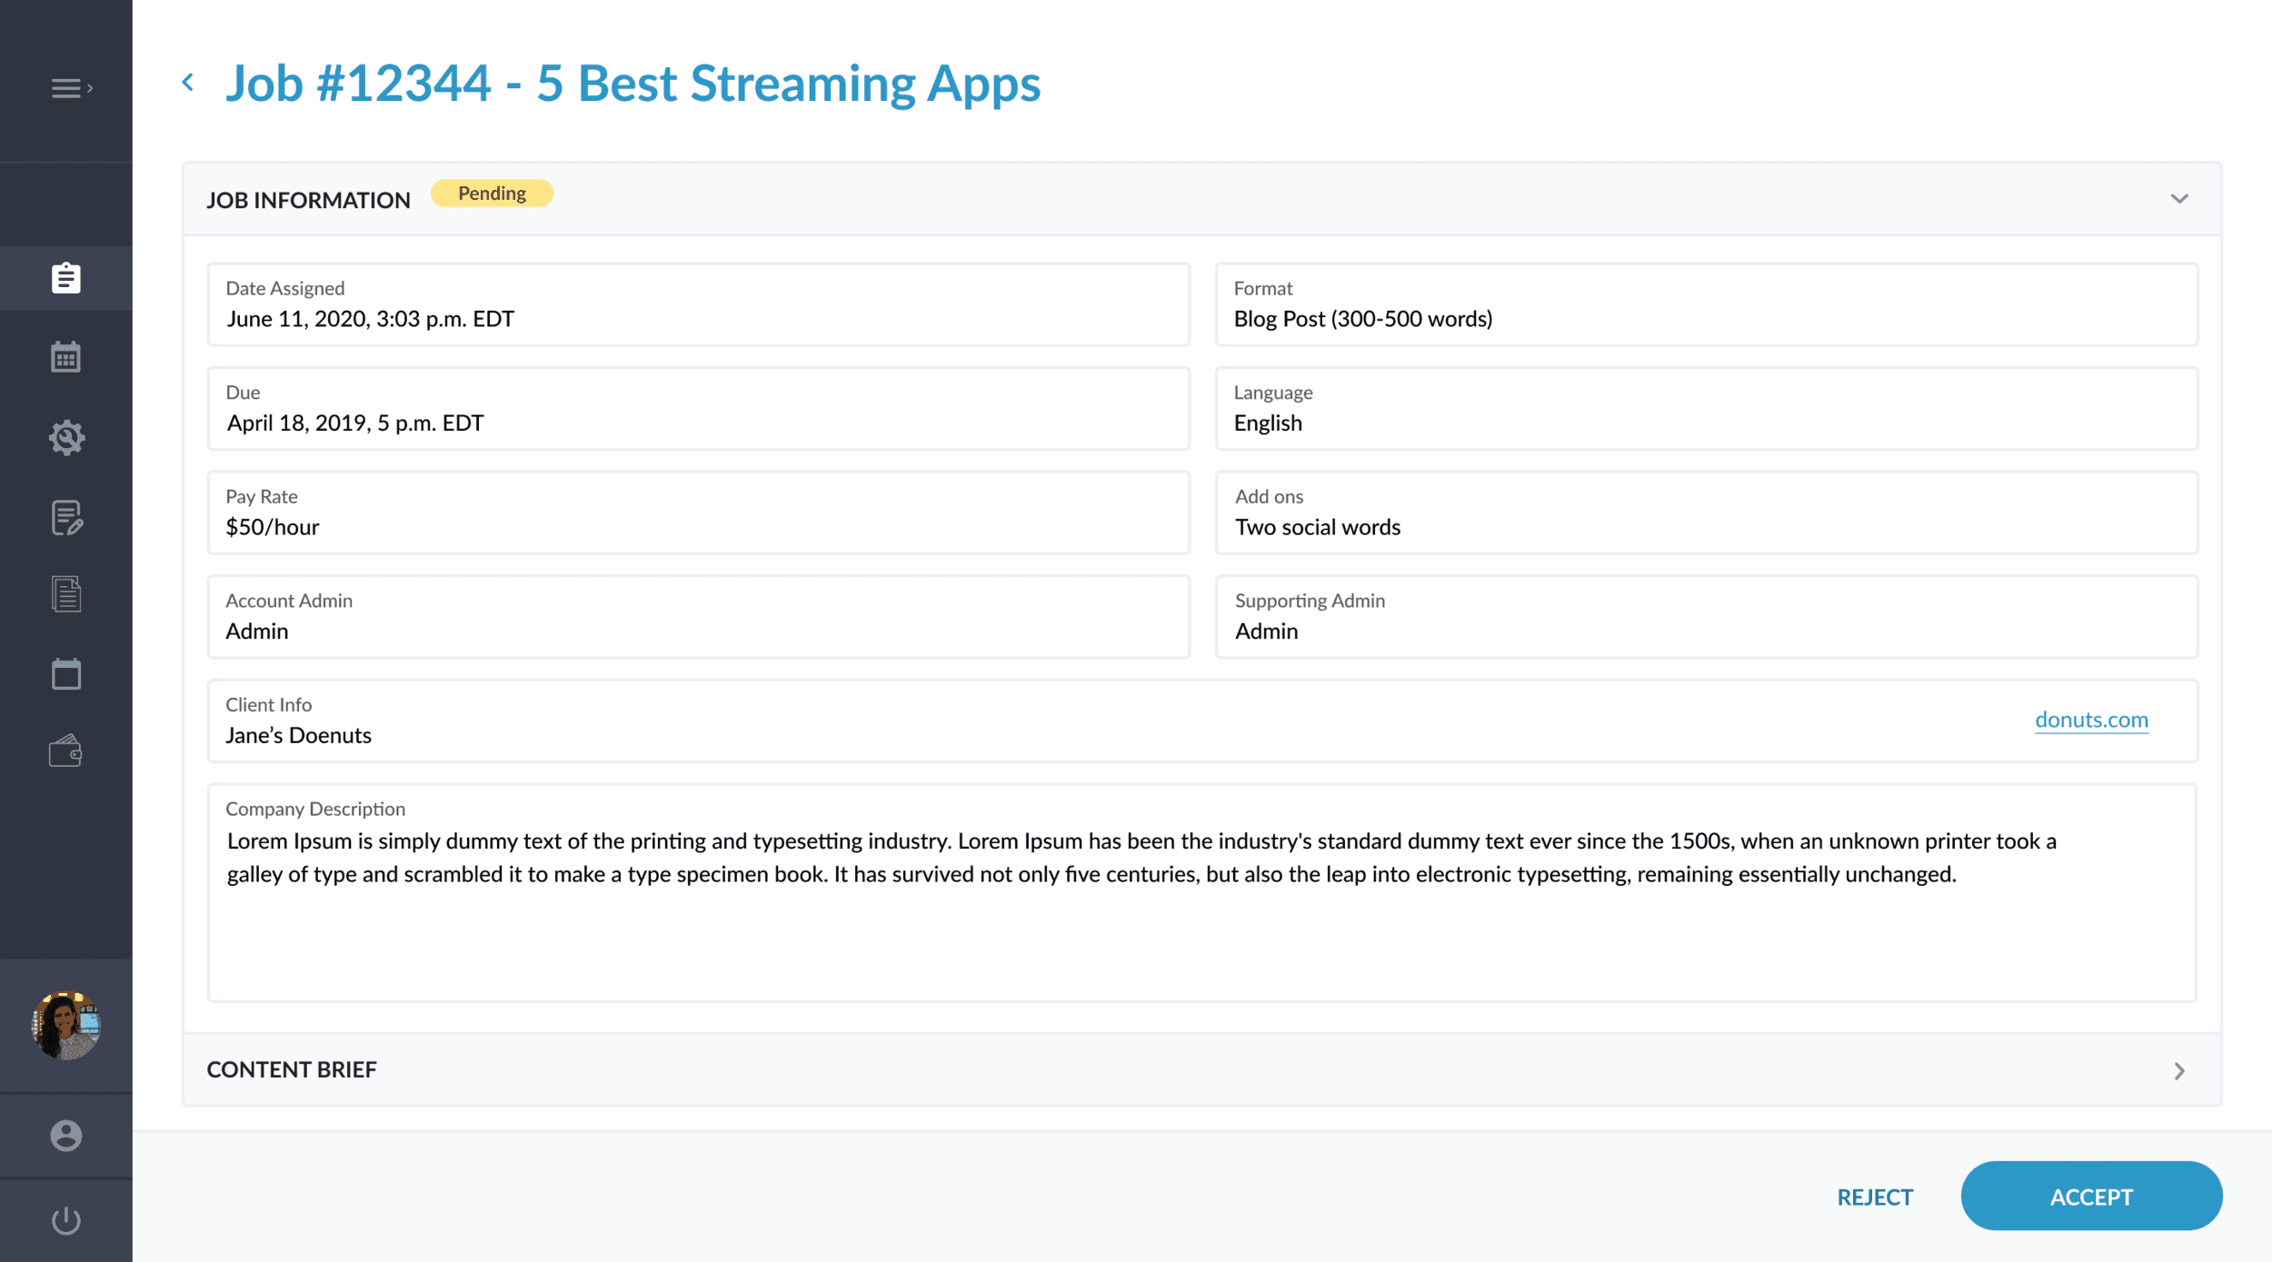Open the wallet payments icon
This screenshot has height=1262, width=2272.
65,751
